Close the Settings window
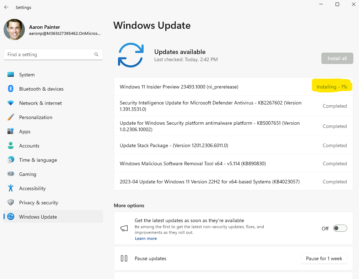This screenshot has height=279, width=359. click(354, 4)
